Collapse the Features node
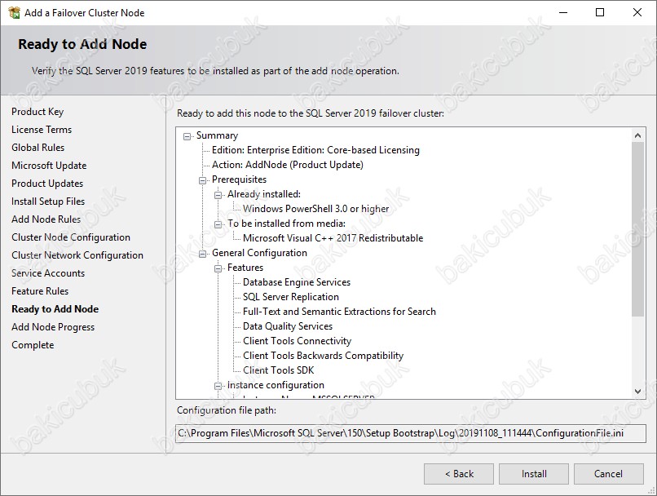Screen dimensions: 657x496 coord(218,268)
